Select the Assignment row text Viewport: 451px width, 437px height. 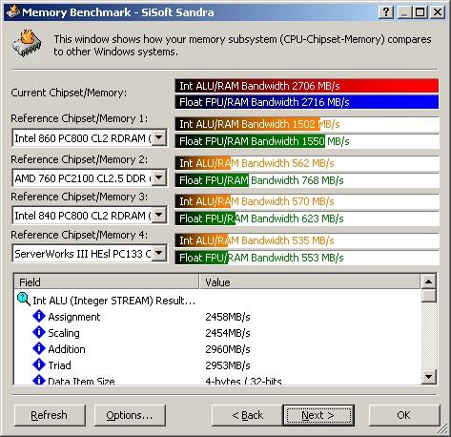tap(74, 317)
